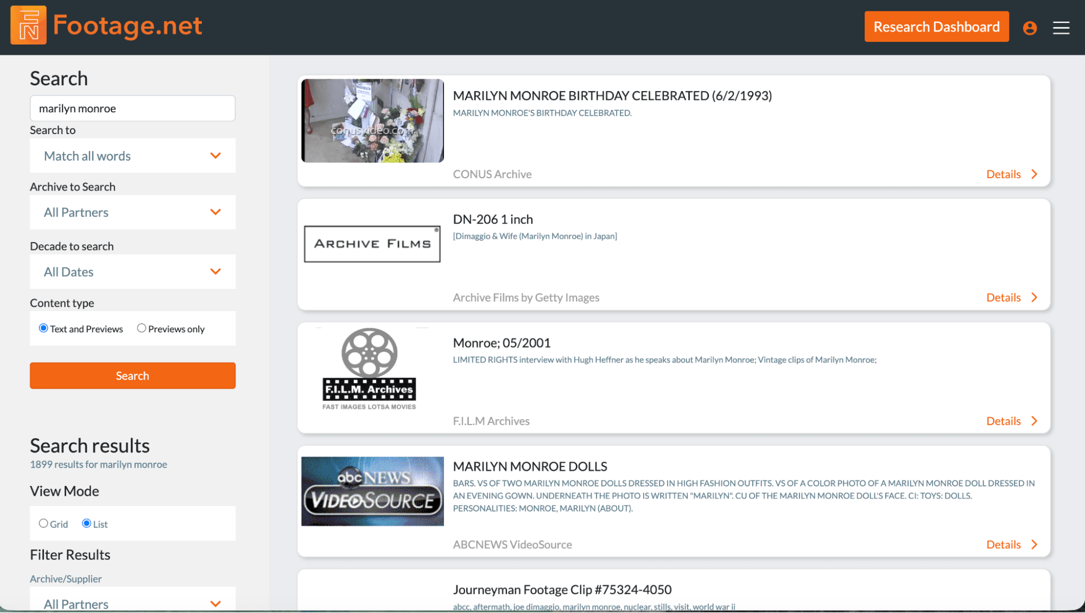Open the DN-206 1 inch title
This screenshot has width=1085, height=613.
[x=493, y=219]
